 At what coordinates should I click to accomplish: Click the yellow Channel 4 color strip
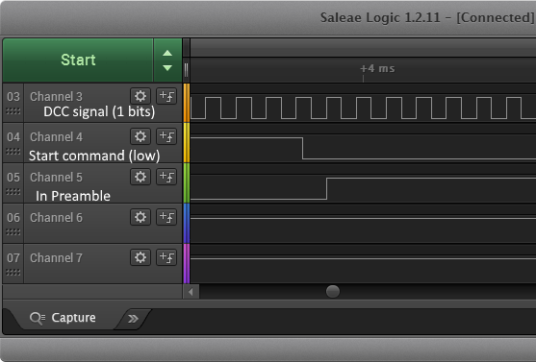point(187,143)
